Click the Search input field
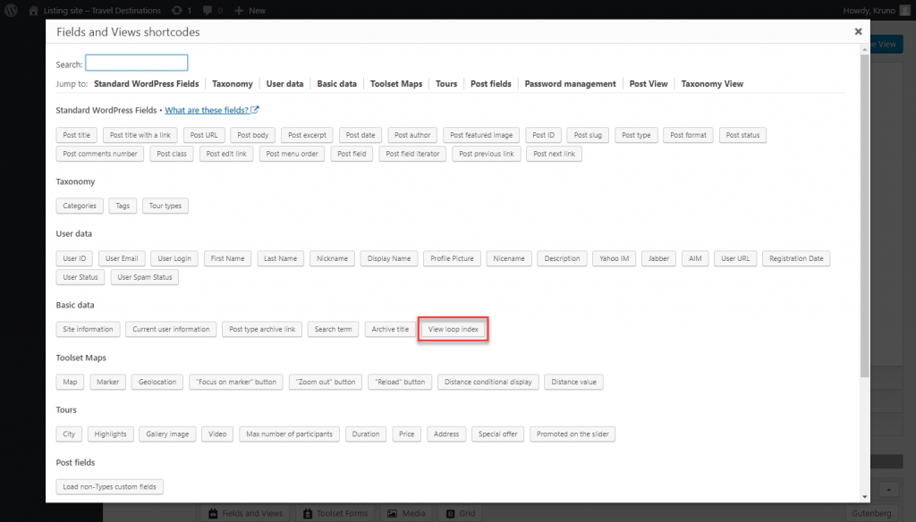 (136, 63)
